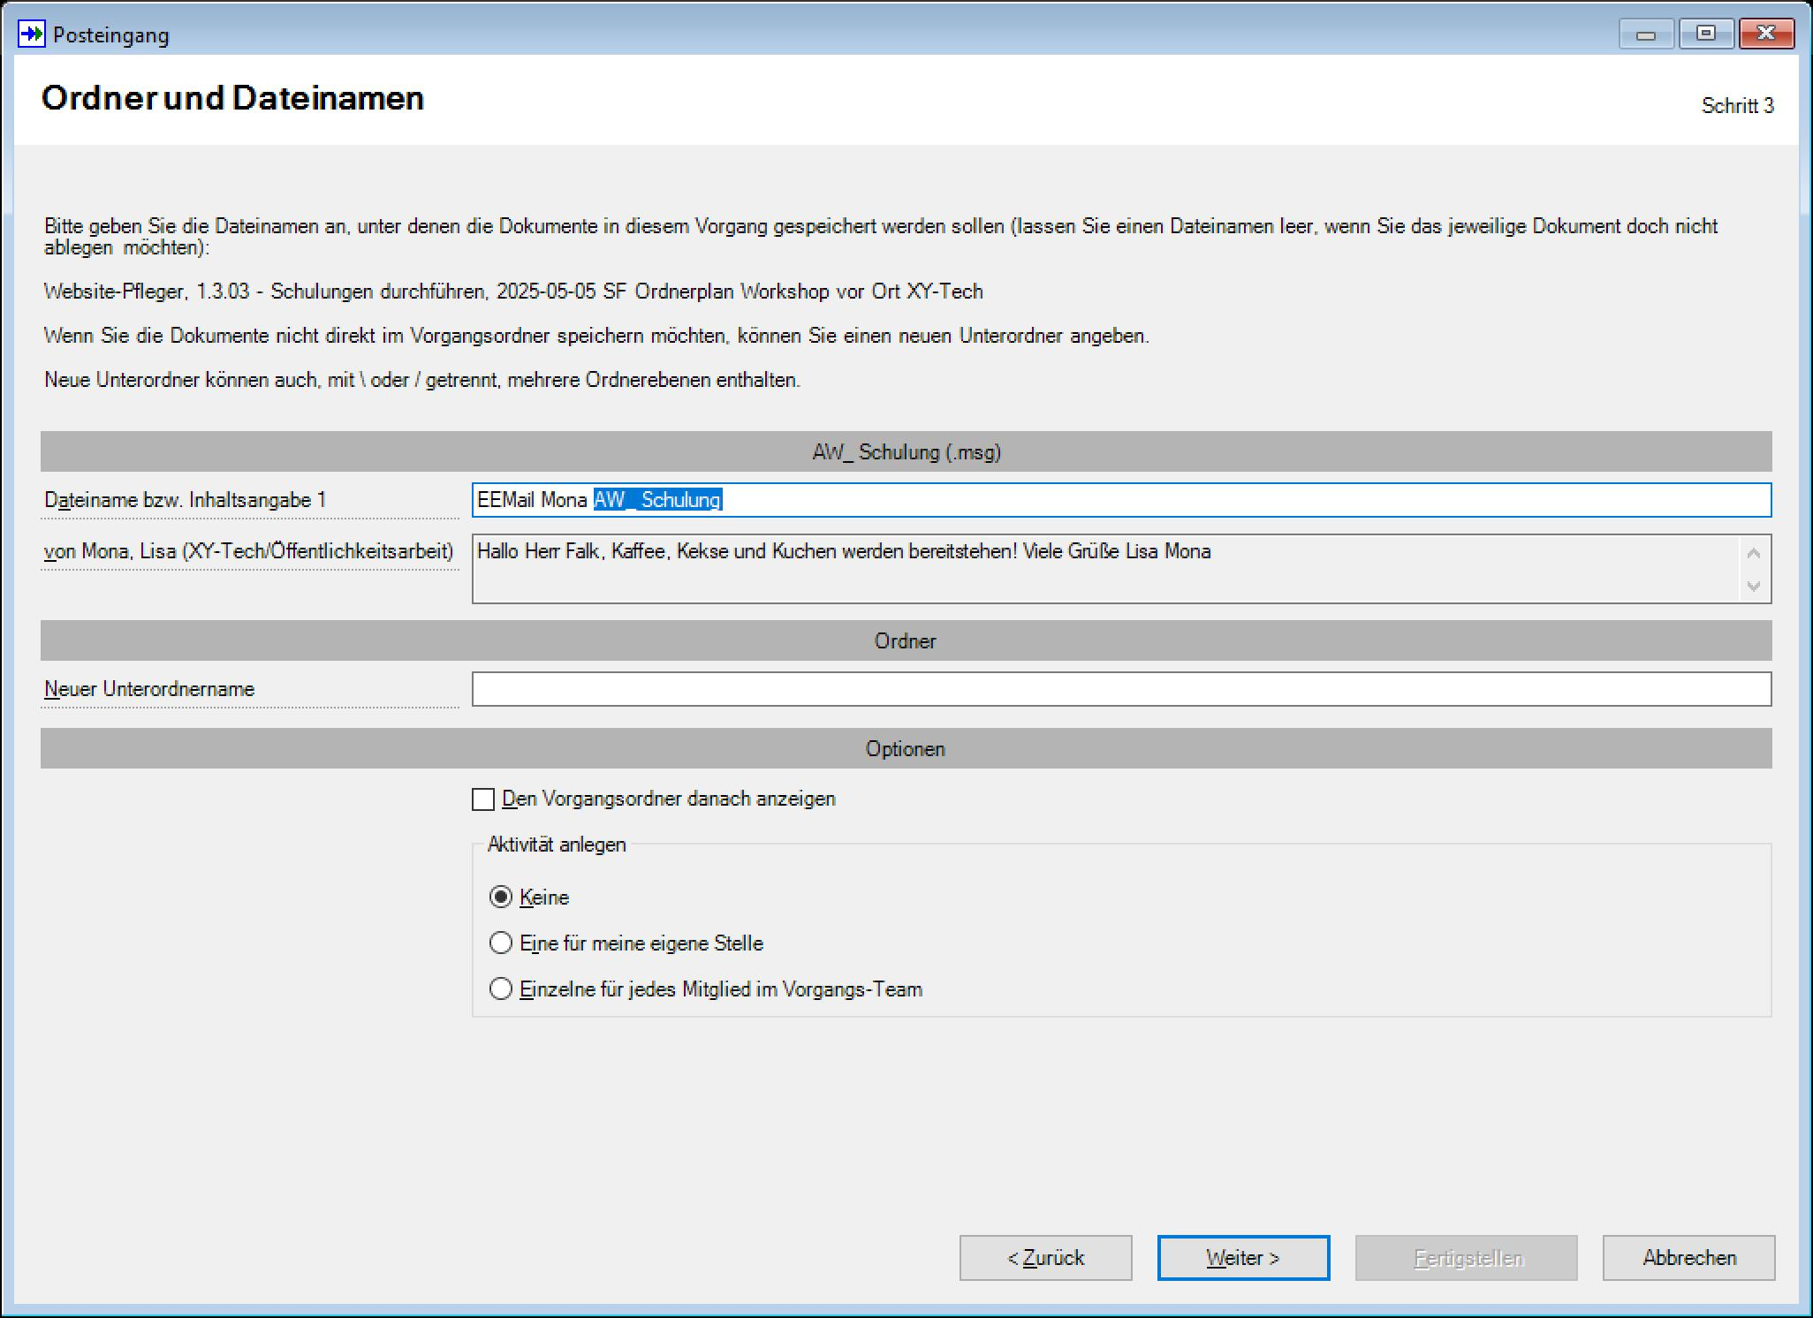Enable 'Den Vorgangsordner danach anzeigen' checkbox
This screenshot has width=1813, height=1318.
[483, 799]
